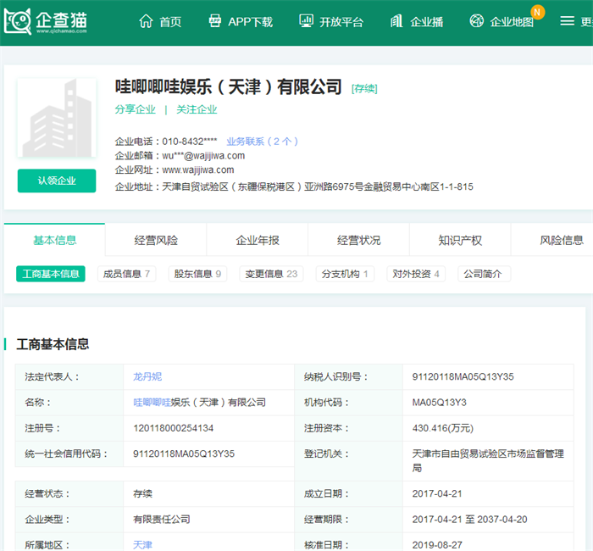Open the 知识产权 tab
The height and width of the screenshot is (551, 593).
(x=460, y=240)
